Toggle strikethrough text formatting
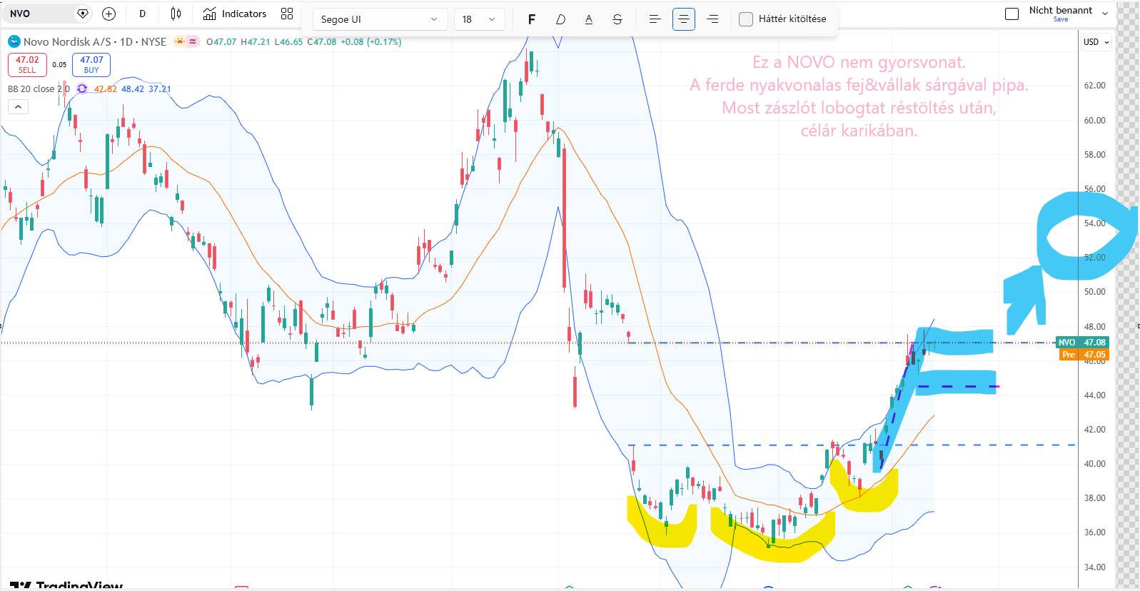This screenshot has width=1140, height=591. (x=617, y=19)
